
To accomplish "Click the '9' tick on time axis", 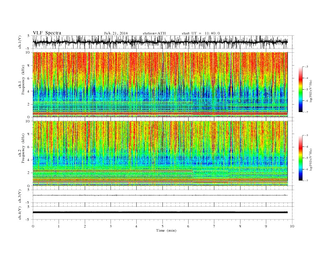I will [x=266, y=226].
